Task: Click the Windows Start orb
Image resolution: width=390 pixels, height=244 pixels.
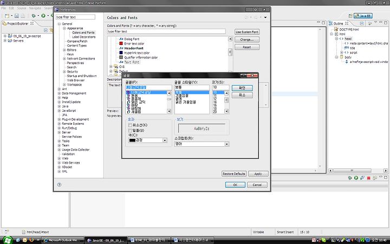Action: [x=8, y=240]
